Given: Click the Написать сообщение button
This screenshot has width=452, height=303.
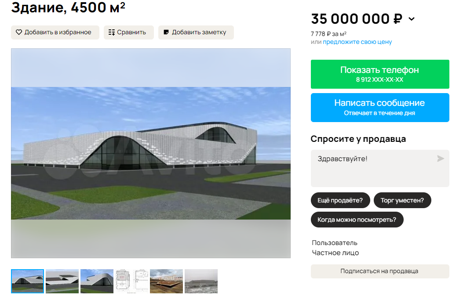Looking at the screenshot, I should [x=379, y=108].
